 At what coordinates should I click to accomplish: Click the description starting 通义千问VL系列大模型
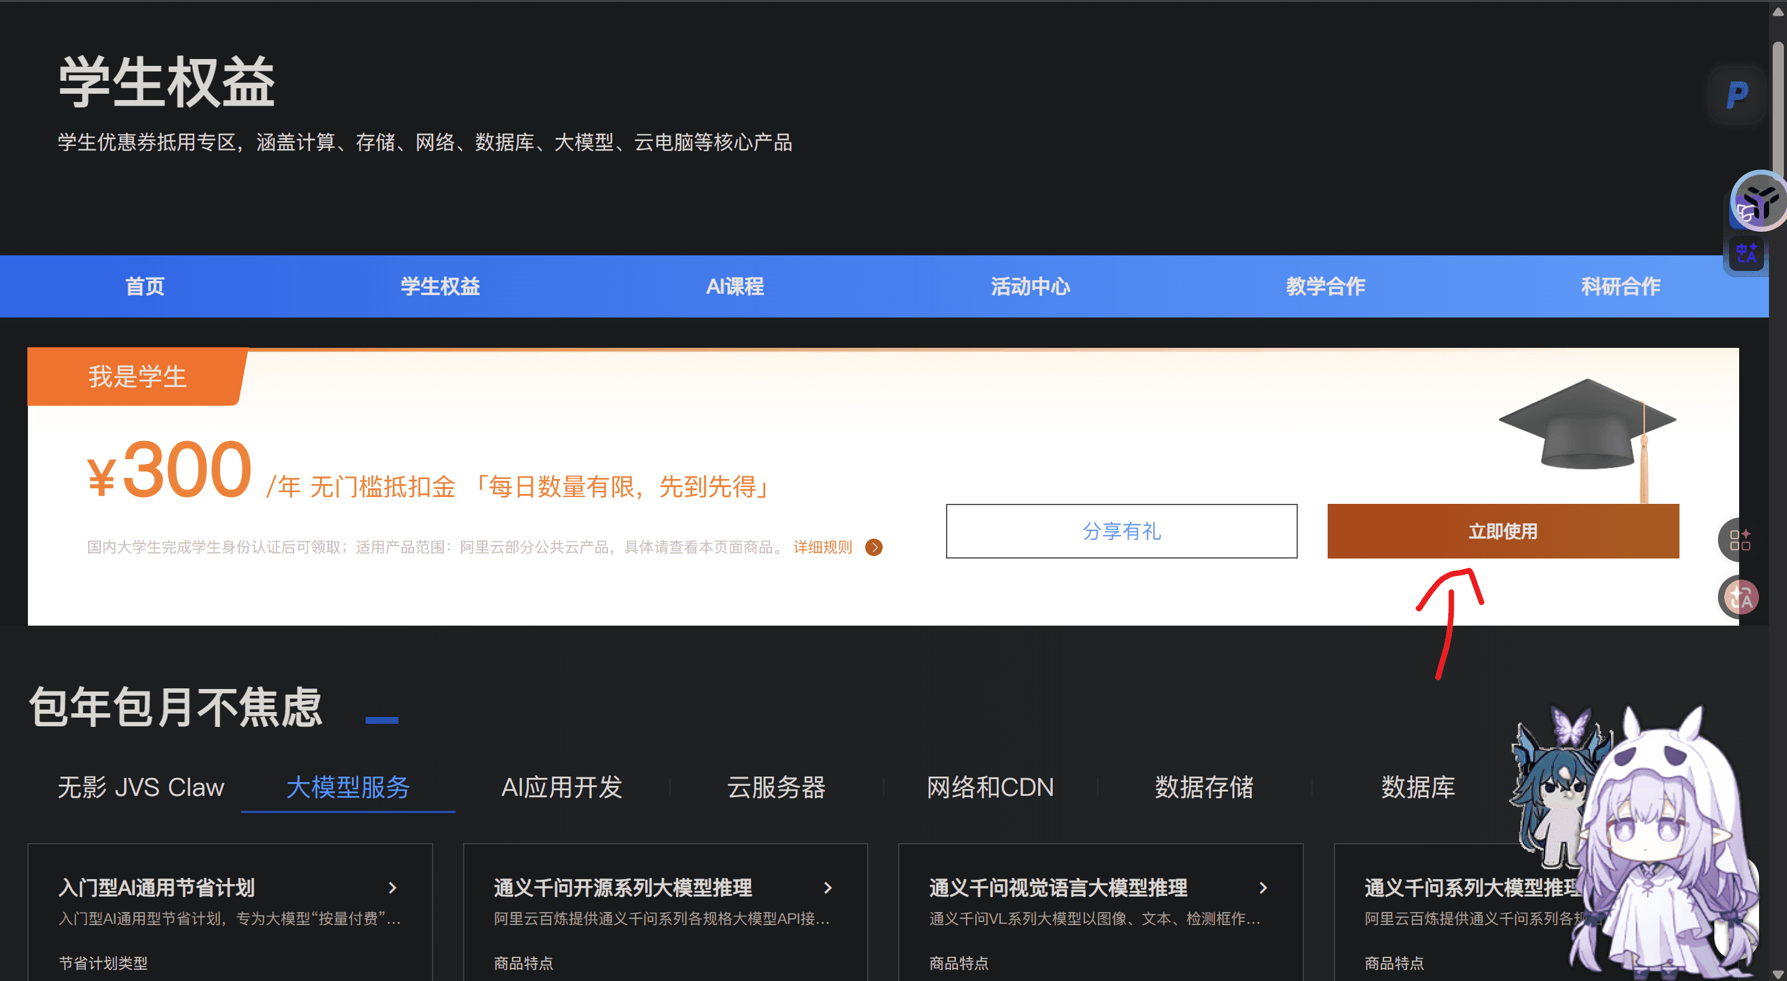(1095, 919)
